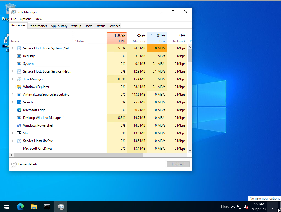Expand Service Host: Local Service group

tap(13, 71)
